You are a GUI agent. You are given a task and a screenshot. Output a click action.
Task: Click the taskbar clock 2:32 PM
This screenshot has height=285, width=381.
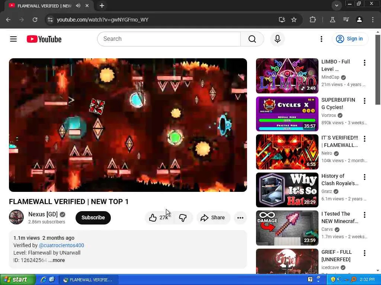tap(367, 280)
